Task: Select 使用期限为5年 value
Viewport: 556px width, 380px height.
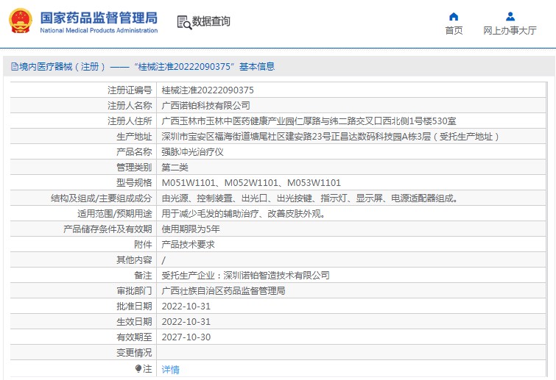Action: (191, 229)
